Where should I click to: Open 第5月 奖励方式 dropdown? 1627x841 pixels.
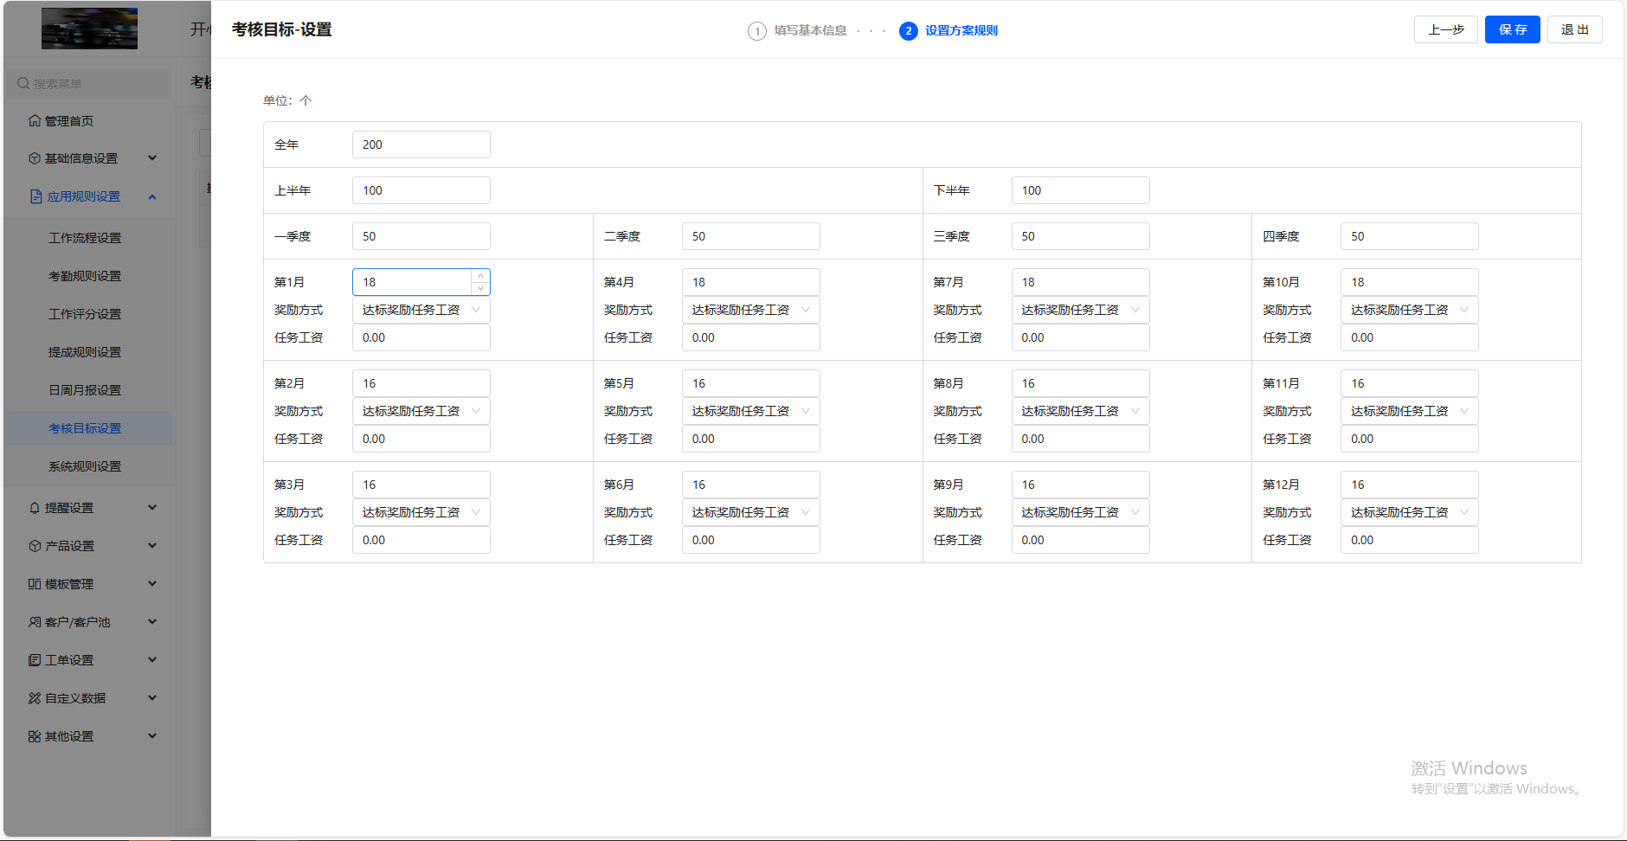coord(750,411)
